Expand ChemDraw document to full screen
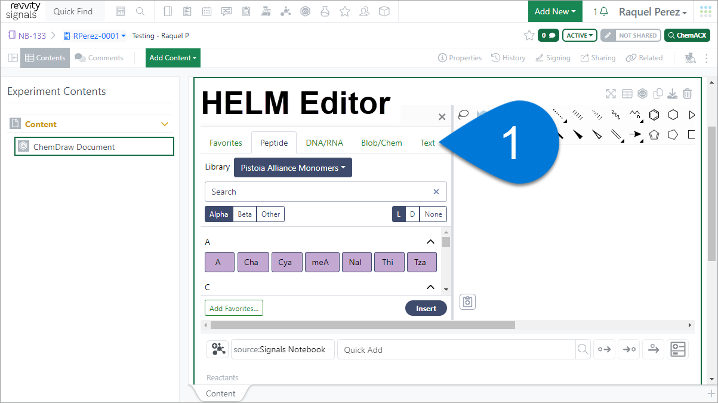Screen dimensions: 718x403 (611, 93)
